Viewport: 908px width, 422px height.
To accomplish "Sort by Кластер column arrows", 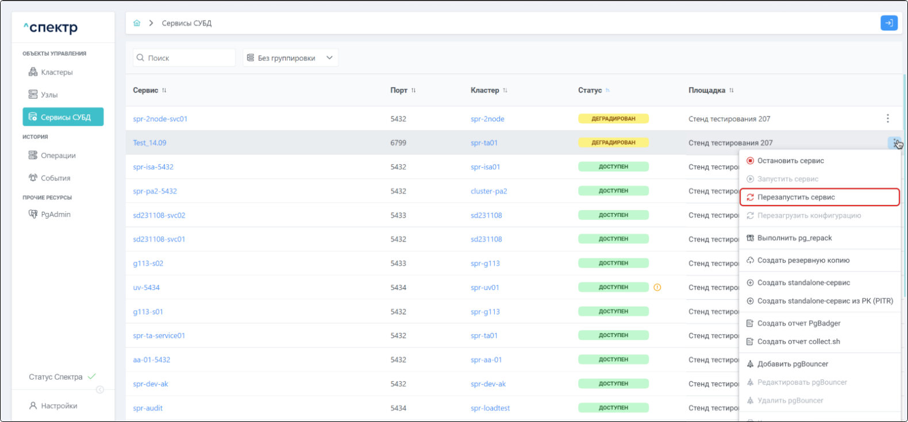I will (505, 90).
